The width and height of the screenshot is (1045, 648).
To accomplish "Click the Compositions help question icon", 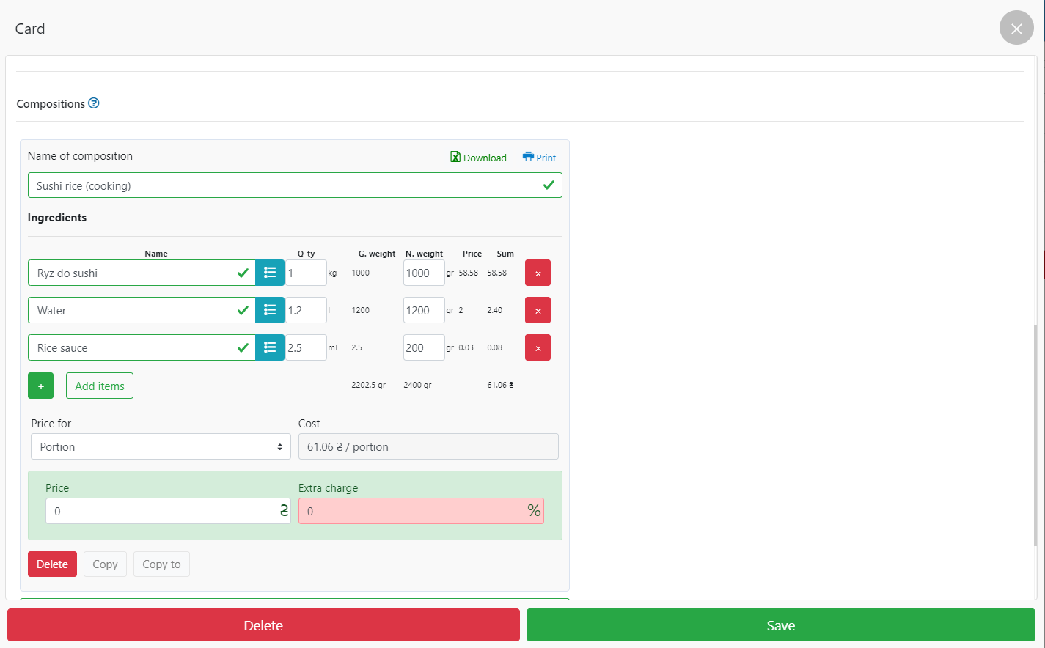I will [94, 103].
